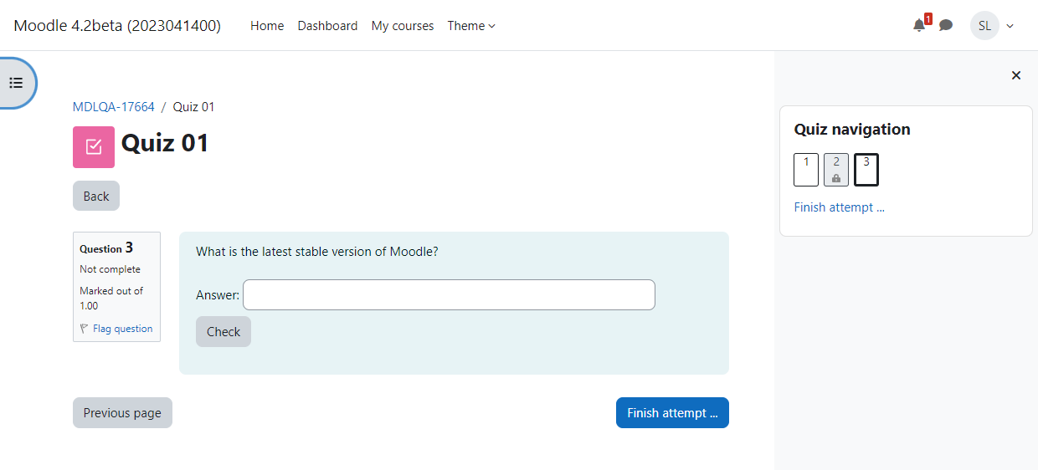Close the quiz navigation drawer
The height and width of the screenshot is (470, 1038).
1016,75
